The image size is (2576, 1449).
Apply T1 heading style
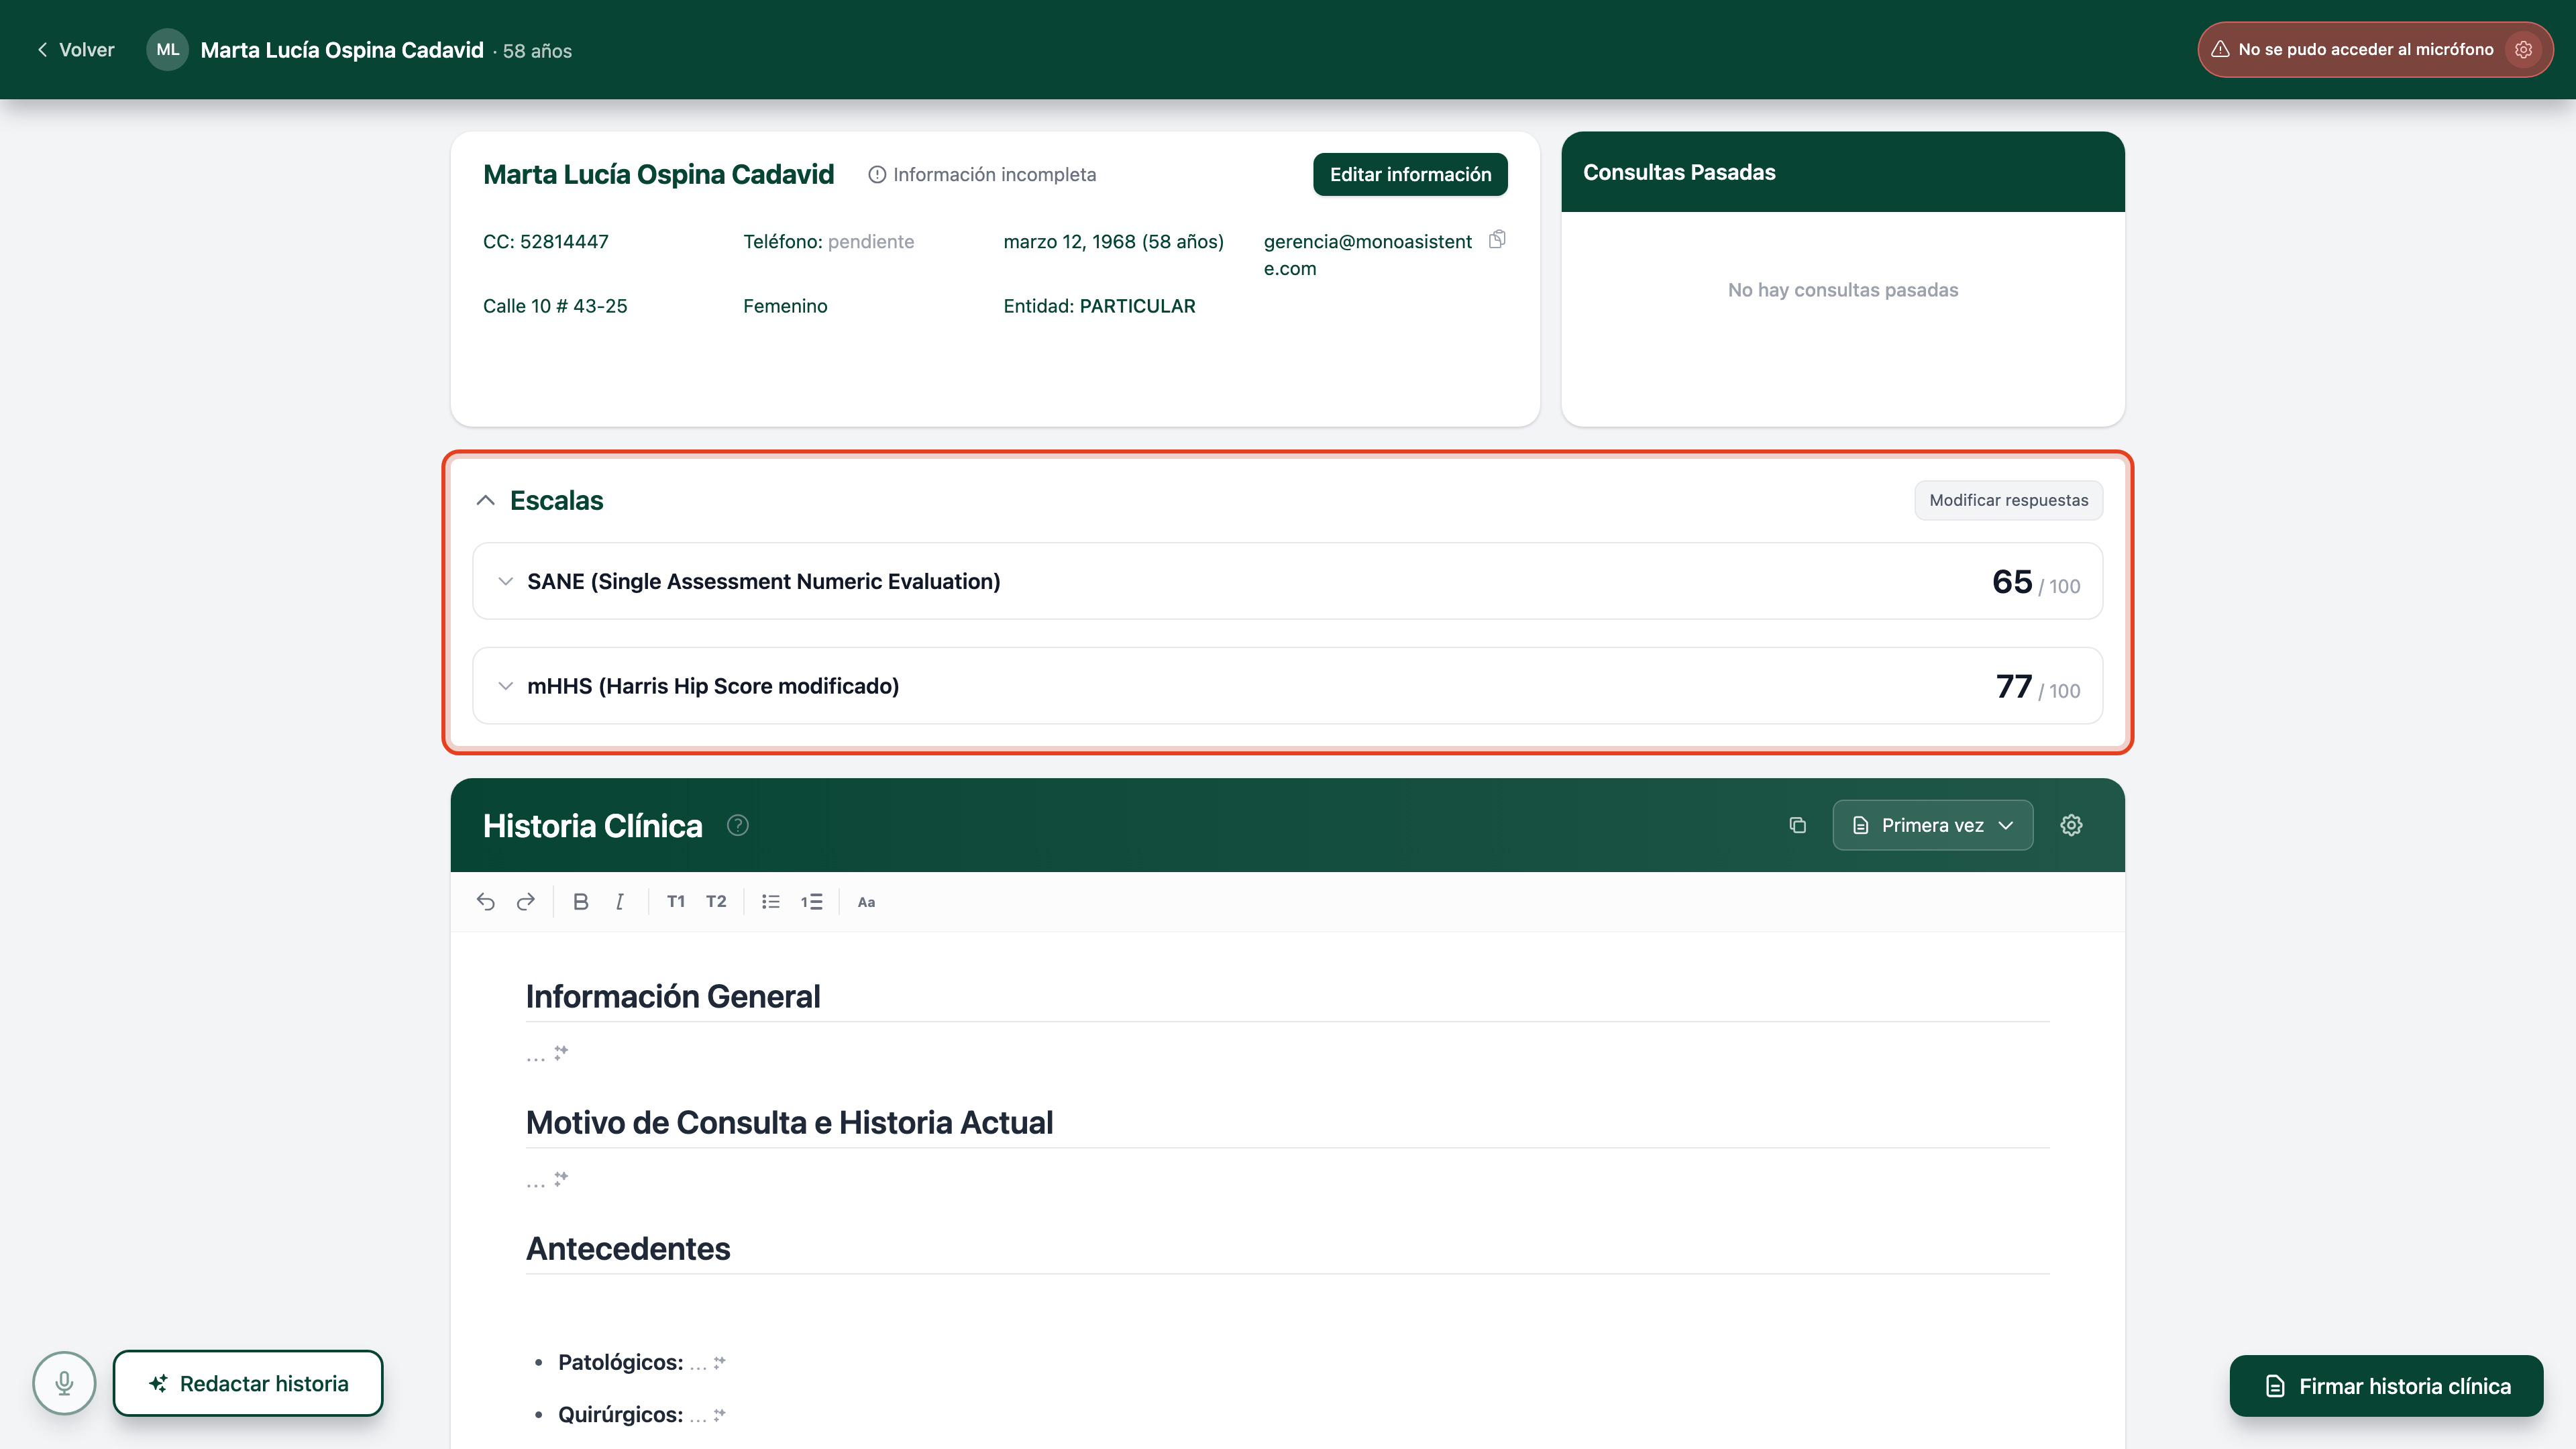(x=676, y=901)
